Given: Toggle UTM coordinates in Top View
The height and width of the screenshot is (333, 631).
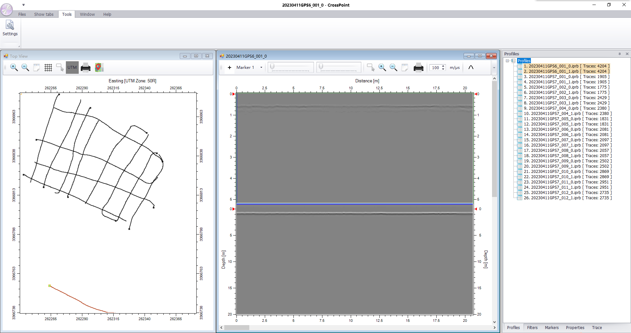Looking at the screenshot, I should click(72, 68).
